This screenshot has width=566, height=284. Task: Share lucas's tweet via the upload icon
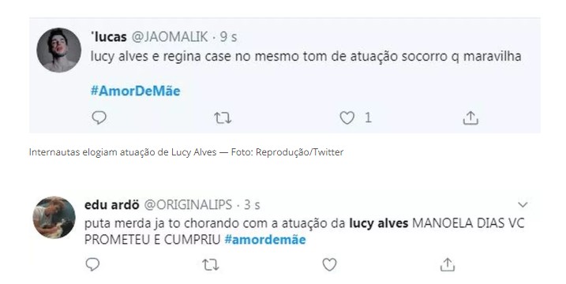tap(470, 118)
